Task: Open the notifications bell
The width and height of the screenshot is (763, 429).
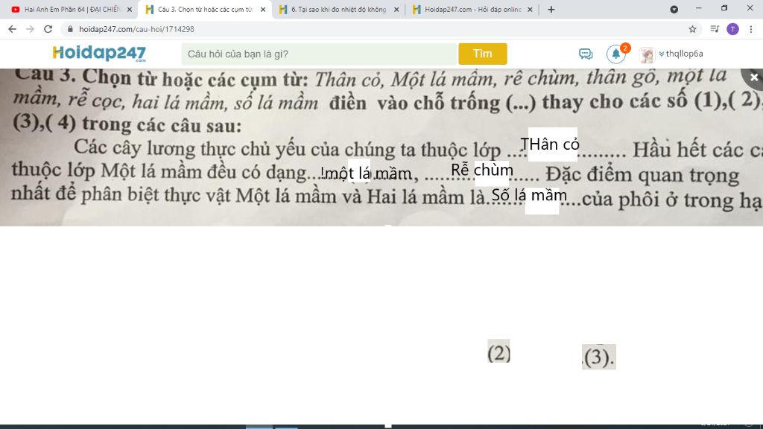Action: click(616, 54)
